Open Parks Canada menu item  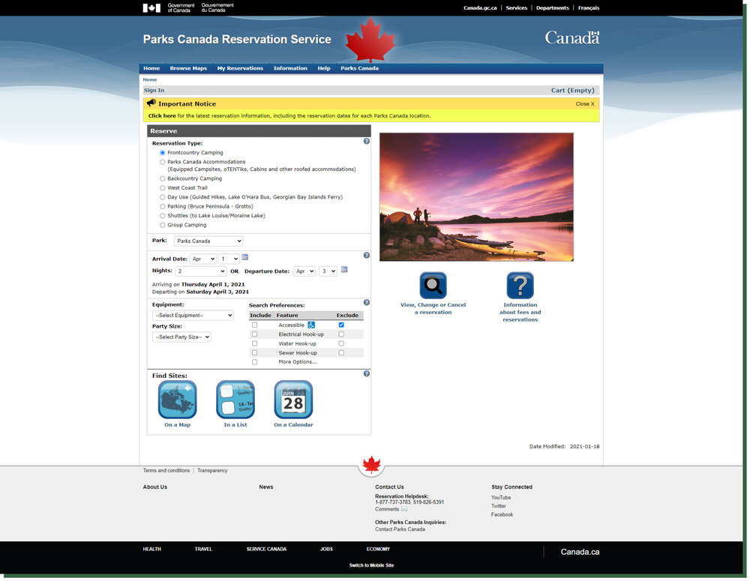click(x=359, y=68)
